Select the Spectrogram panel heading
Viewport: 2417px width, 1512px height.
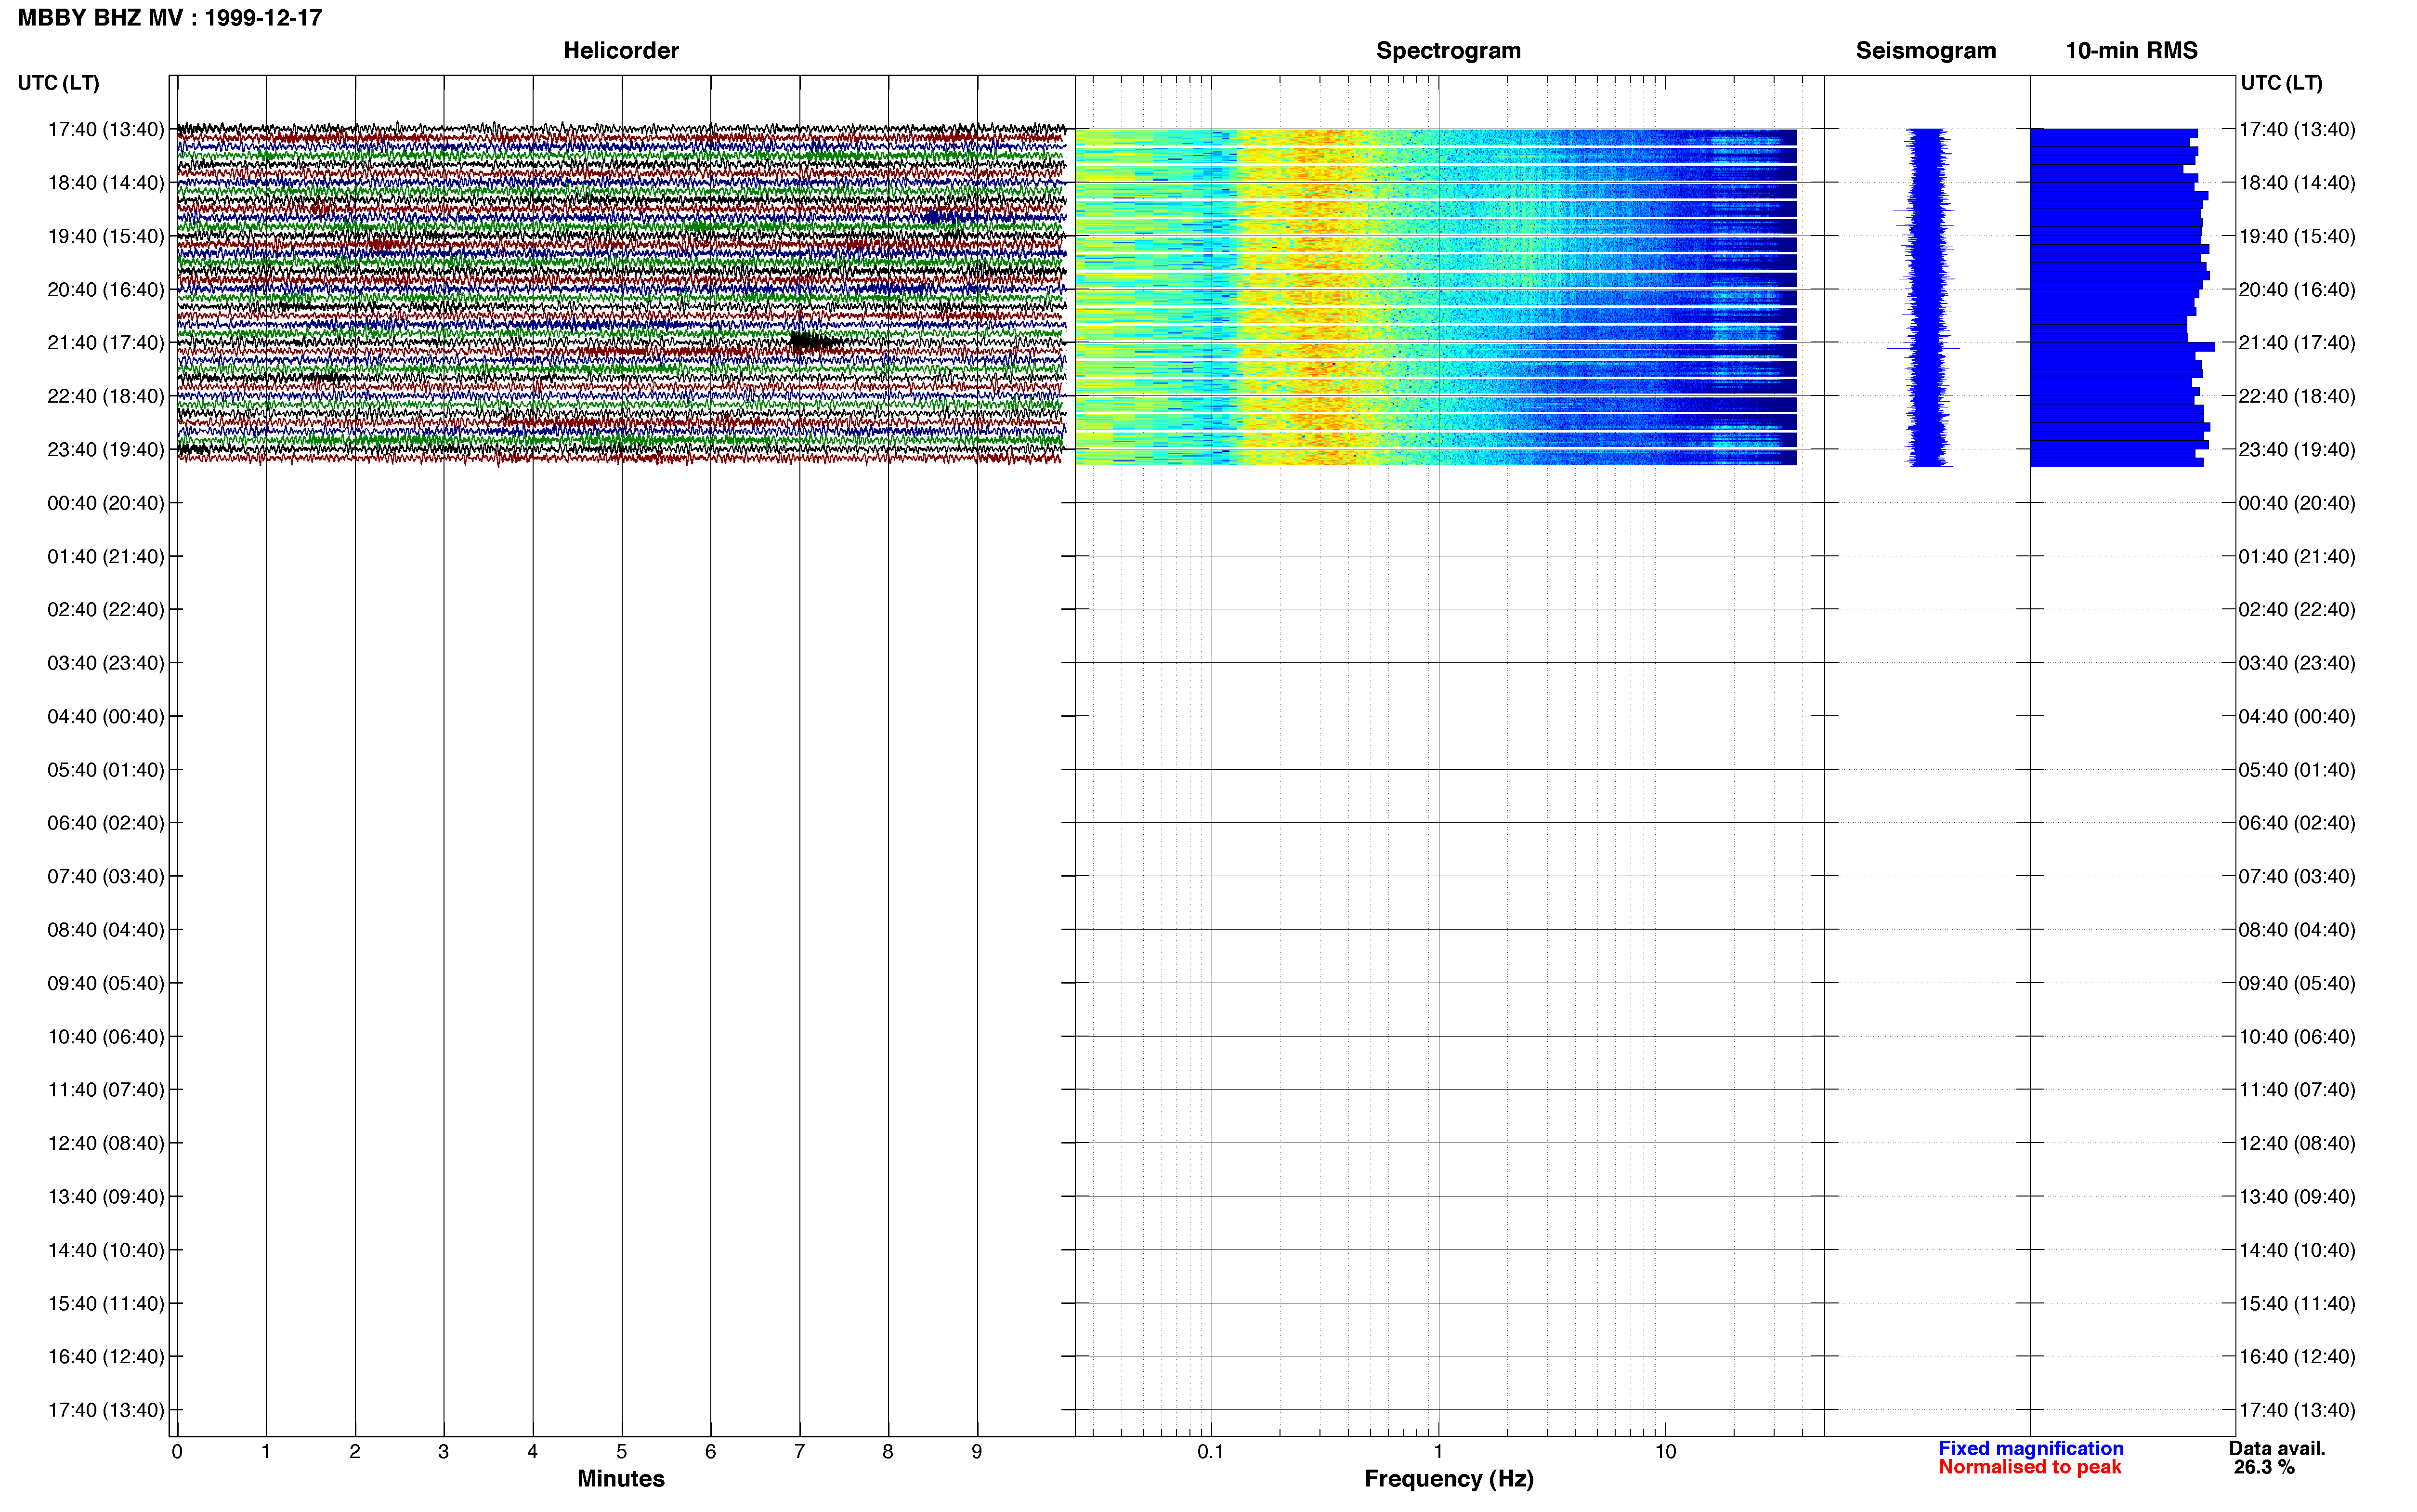tap(1449, 50)
